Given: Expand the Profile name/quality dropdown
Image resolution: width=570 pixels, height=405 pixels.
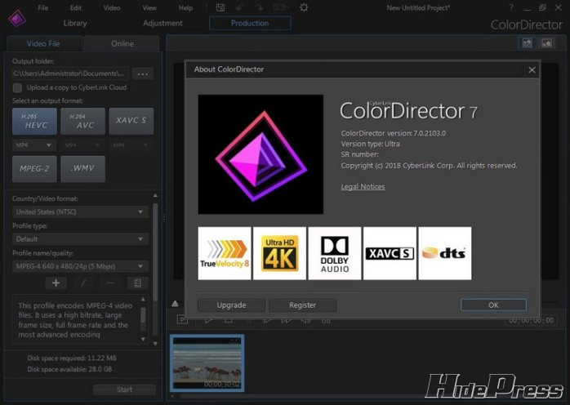Looking at the screenshot, I should point(80,265).
